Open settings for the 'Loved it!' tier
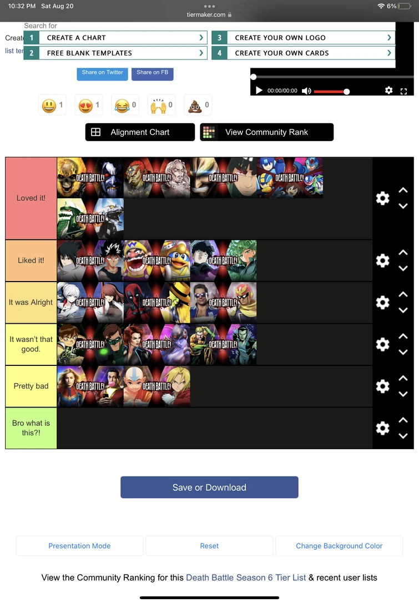This screenshot has height=603, width=419. click(x=382, y=198)
